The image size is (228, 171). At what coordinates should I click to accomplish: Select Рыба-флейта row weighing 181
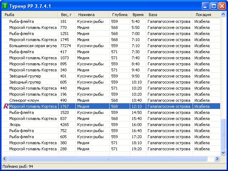111,21
